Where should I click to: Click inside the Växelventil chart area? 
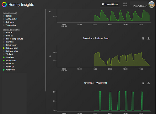click(104, 100)
